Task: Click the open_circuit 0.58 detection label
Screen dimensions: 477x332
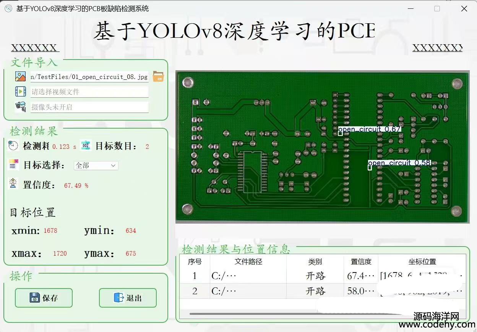Action: [x=399, y=163]
